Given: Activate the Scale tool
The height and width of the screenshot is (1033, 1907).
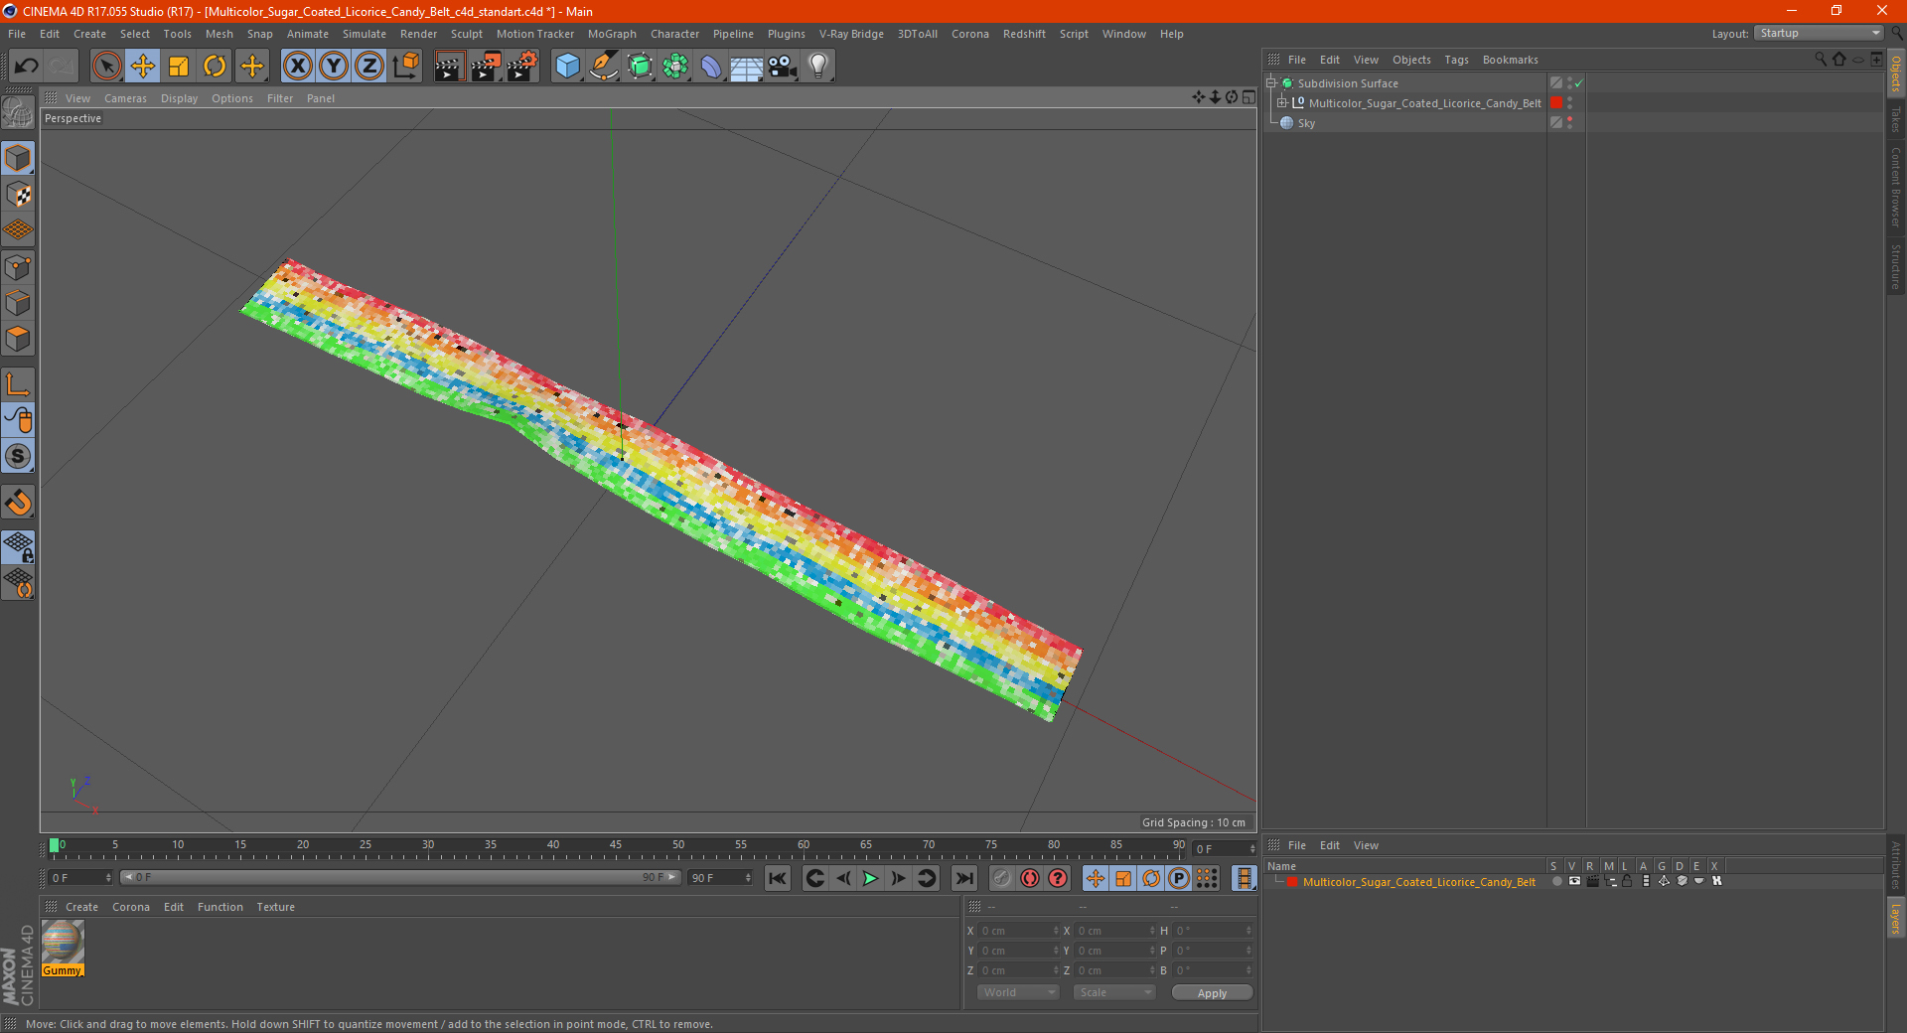Looking at the screenshot, I should tap(179, 67).
